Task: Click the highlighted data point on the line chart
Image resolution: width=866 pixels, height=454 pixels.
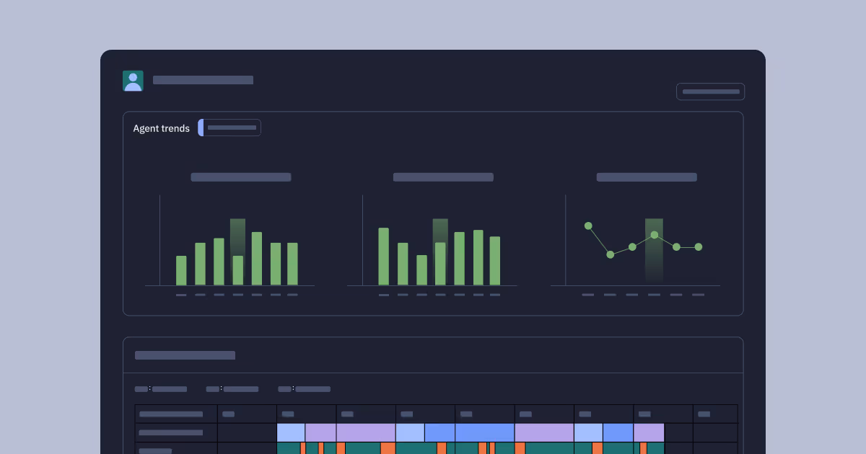Action: [655, 235]
